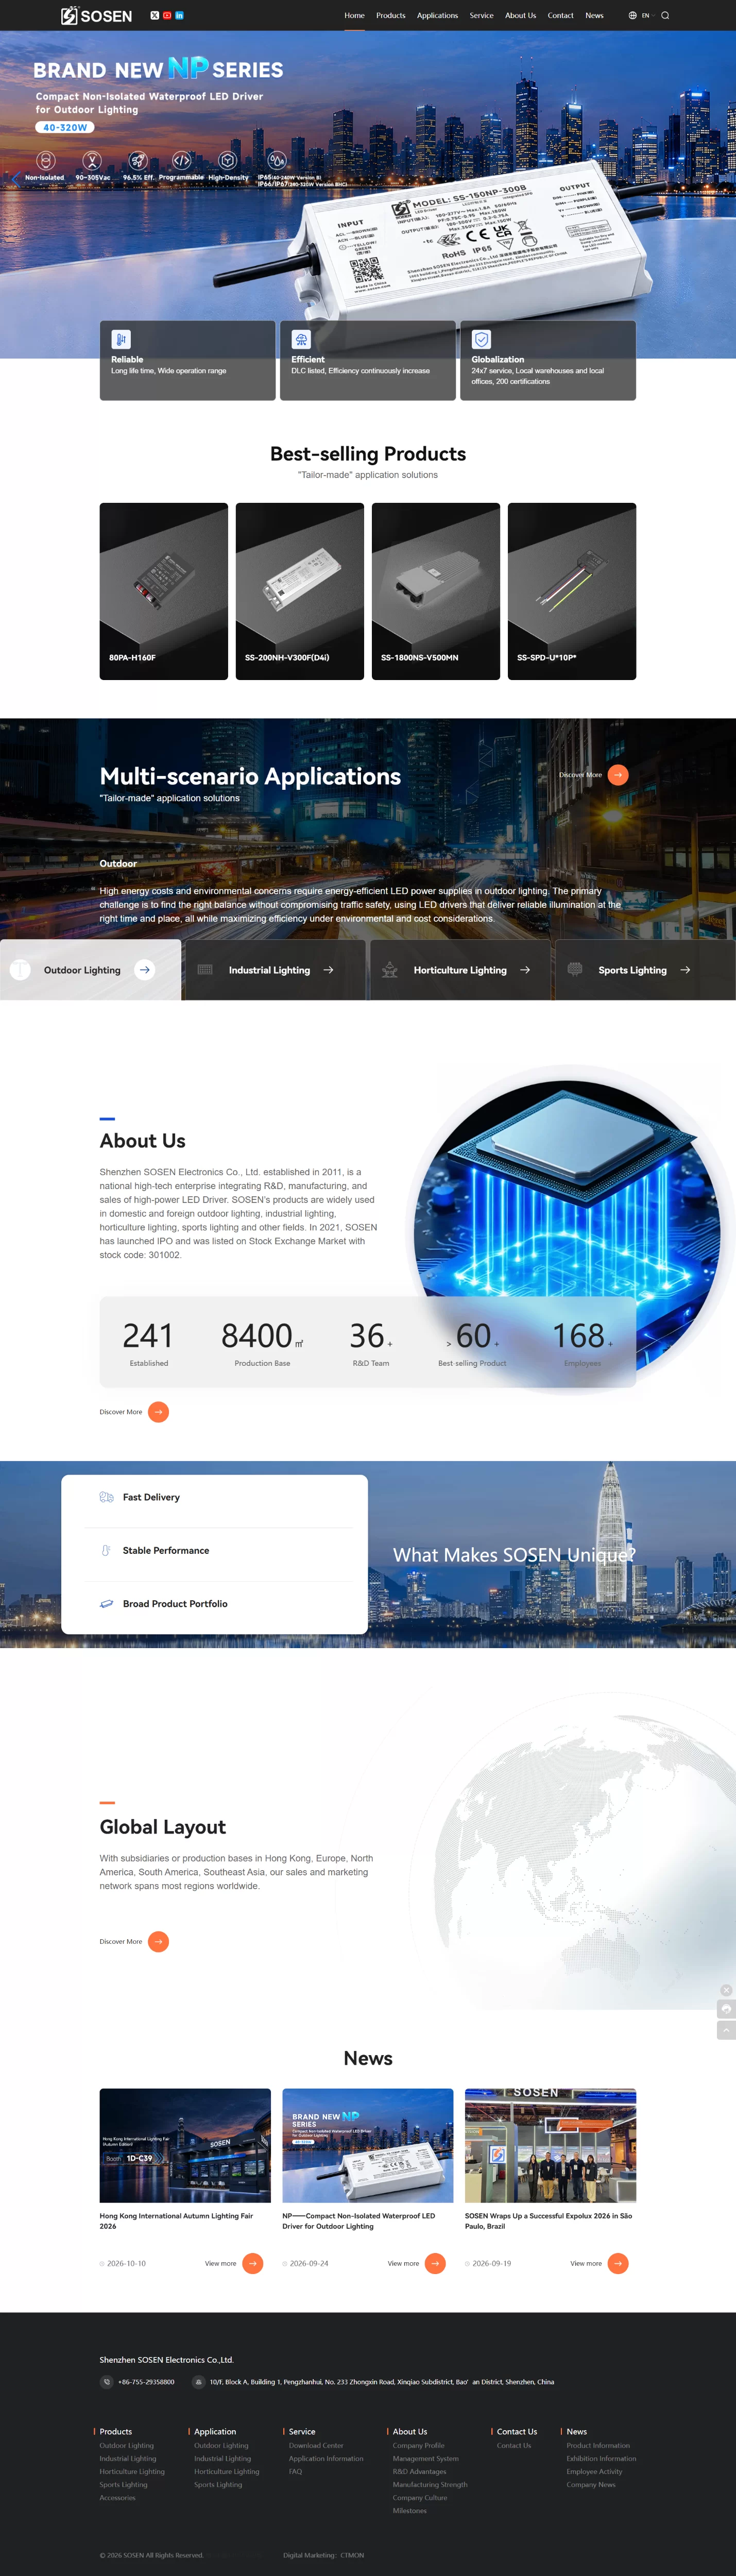Open Download Center footer link
This screenshot has width=736, height=2576.
point(316,2446)
